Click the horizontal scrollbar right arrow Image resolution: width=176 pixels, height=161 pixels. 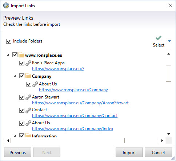point(162,141)
